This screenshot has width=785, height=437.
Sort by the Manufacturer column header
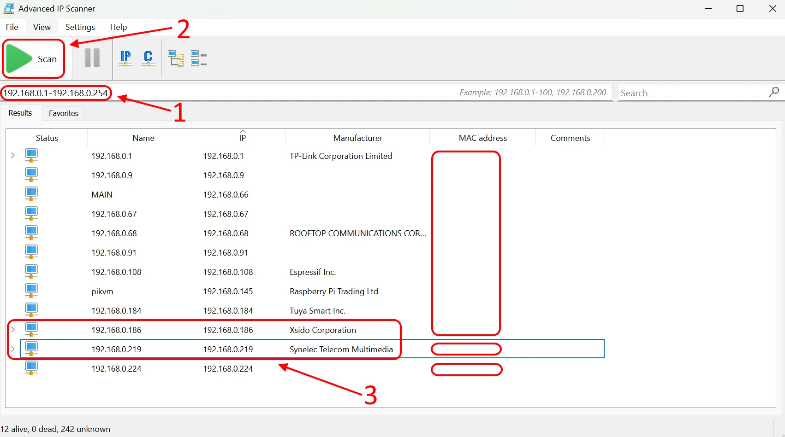click(357, 138)
